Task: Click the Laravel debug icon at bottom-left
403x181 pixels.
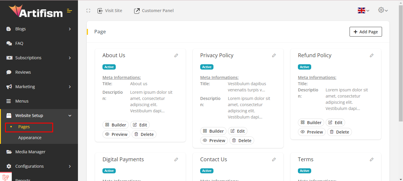Action: pos(6,177)
